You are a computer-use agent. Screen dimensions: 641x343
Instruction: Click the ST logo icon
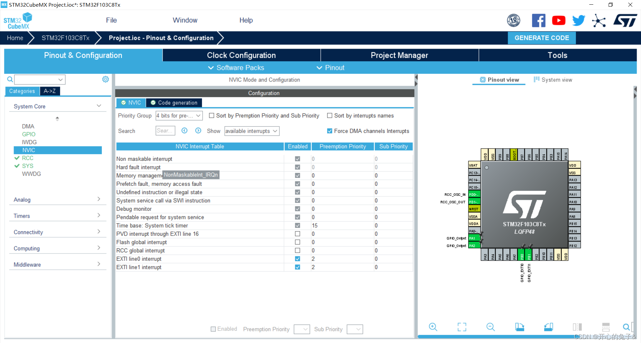click(x=625, y=21)
